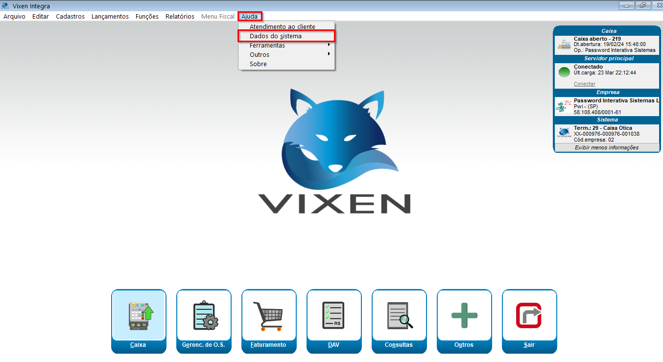Screen dimensions: 663x362
Task: Click Exibir menos informações button
Action: pyautogui.click(x=607, y=147)
